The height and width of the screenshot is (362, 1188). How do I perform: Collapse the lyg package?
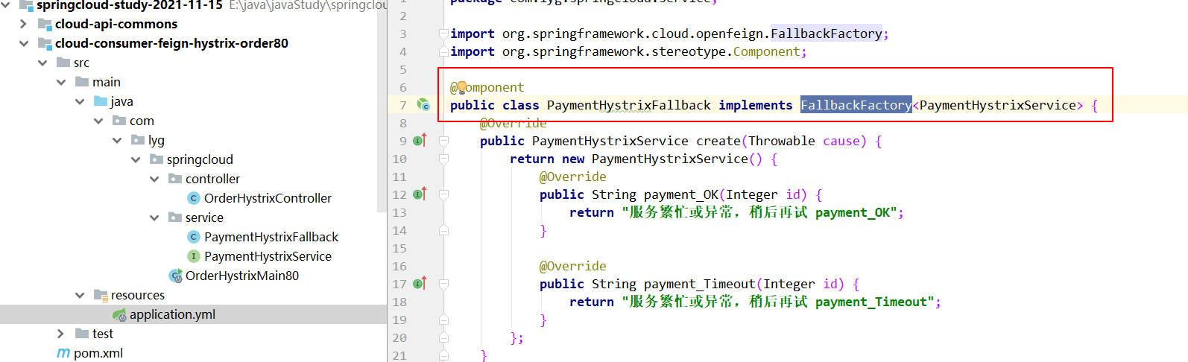click(x=117, y=140)
